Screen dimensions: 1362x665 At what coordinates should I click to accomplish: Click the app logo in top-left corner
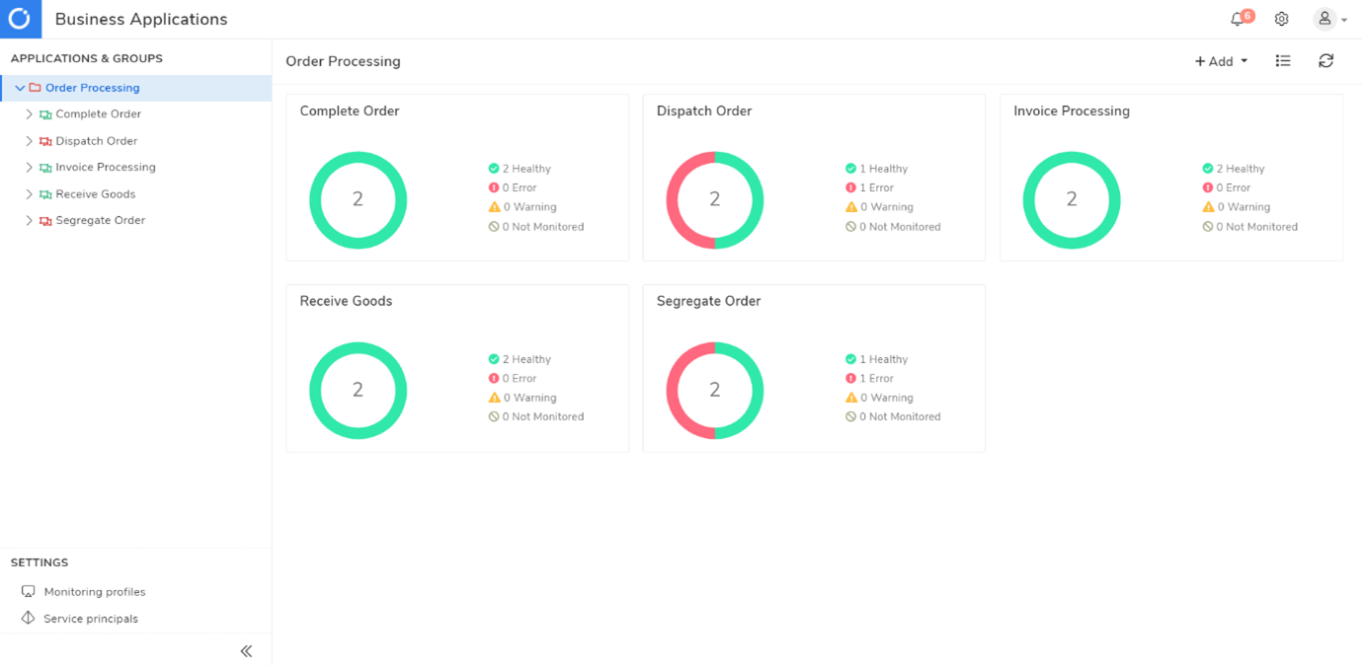pos(20,19)
